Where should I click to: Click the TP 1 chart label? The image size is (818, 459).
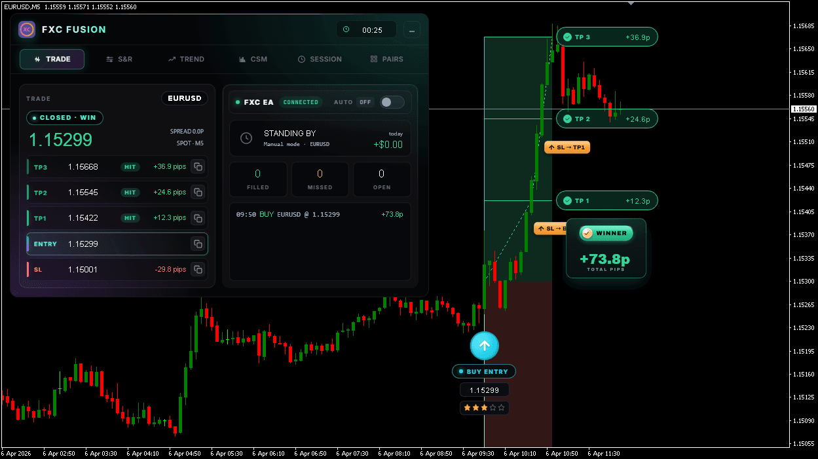(606, 201)
